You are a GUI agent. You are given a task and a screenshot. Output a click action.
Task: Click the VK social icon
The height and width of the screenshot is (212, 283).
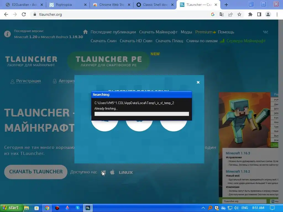(x=266, y=32)
